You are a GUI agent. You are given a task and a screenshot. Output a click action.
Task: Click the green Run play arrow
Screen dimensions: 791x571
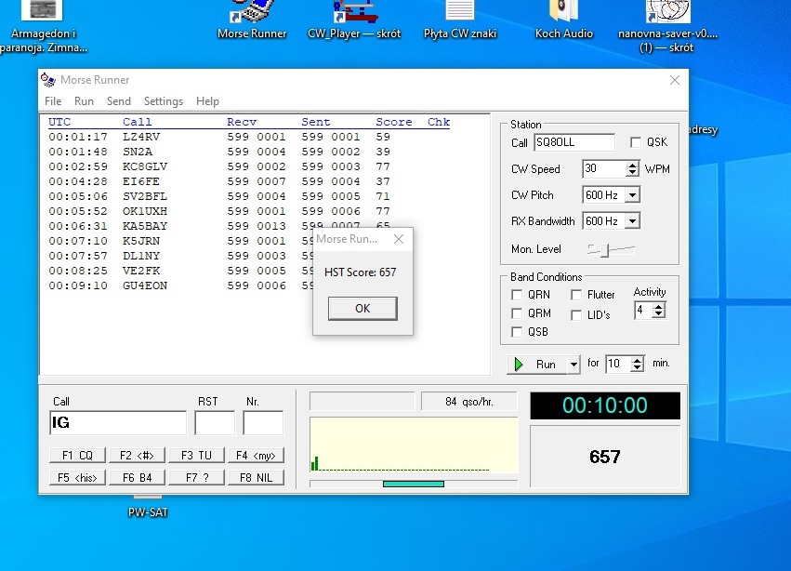(519, 364)
